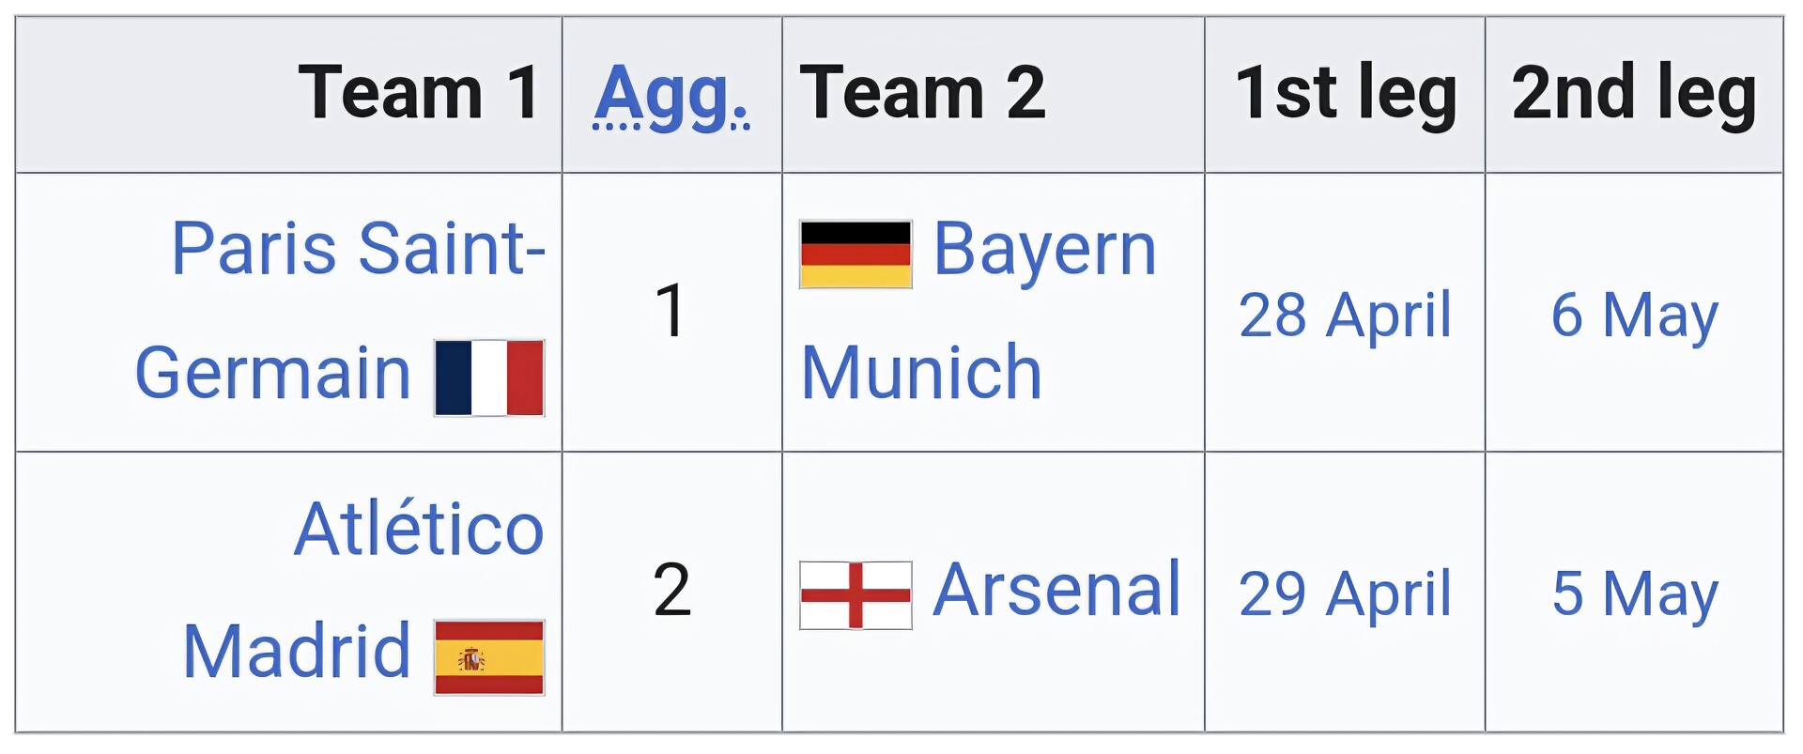Open the Paris Saint-Germain link

click(x=358, y=249)
